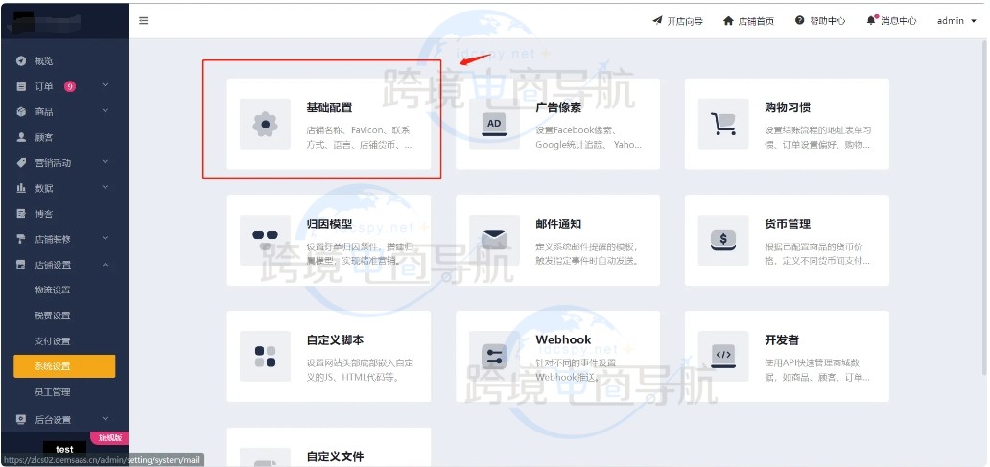Click the 货币管理 dollar icon
990x467 pixels.
723,240
